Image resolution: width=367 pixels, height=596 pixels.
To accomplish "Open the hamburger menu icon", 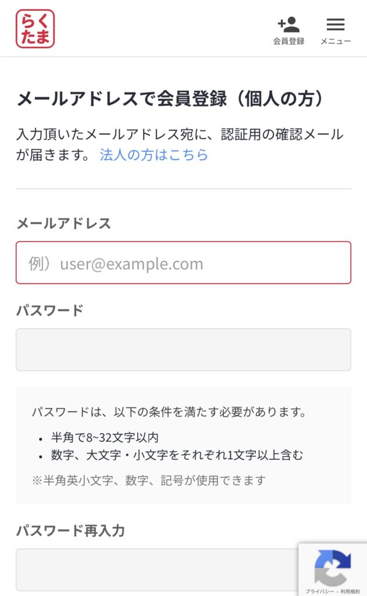I will coord(336,24).
